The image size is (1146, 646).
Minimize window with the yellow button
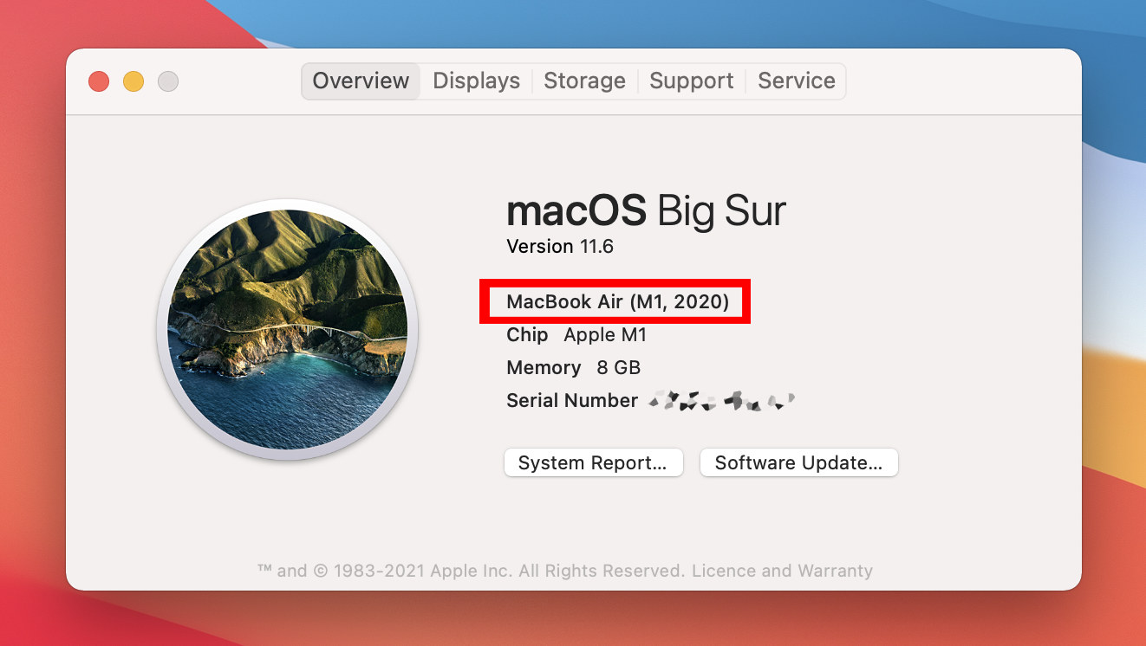(x=133, y=81)
